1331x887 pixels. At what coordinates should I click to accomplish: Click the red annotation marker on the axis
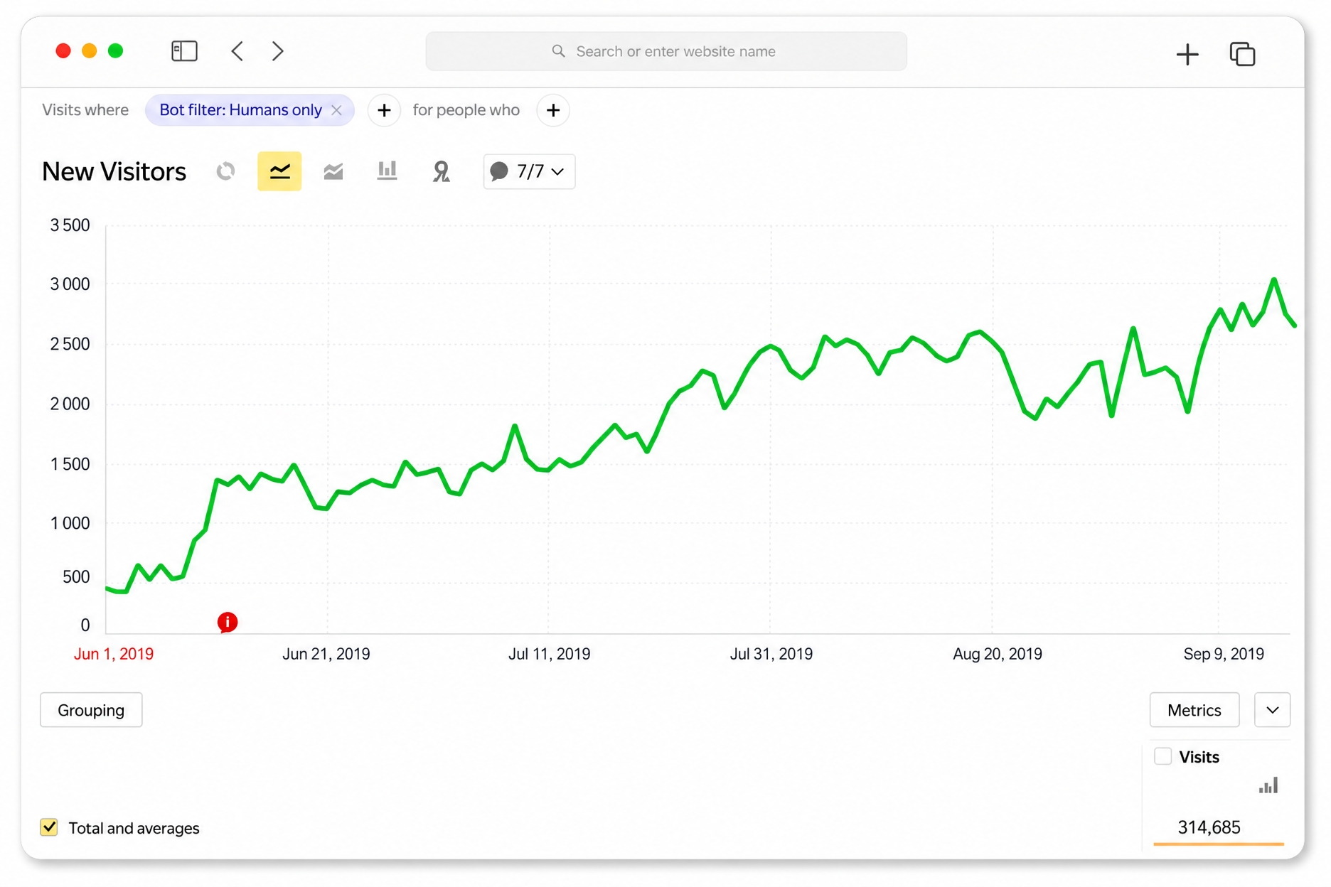coord(228,622)
